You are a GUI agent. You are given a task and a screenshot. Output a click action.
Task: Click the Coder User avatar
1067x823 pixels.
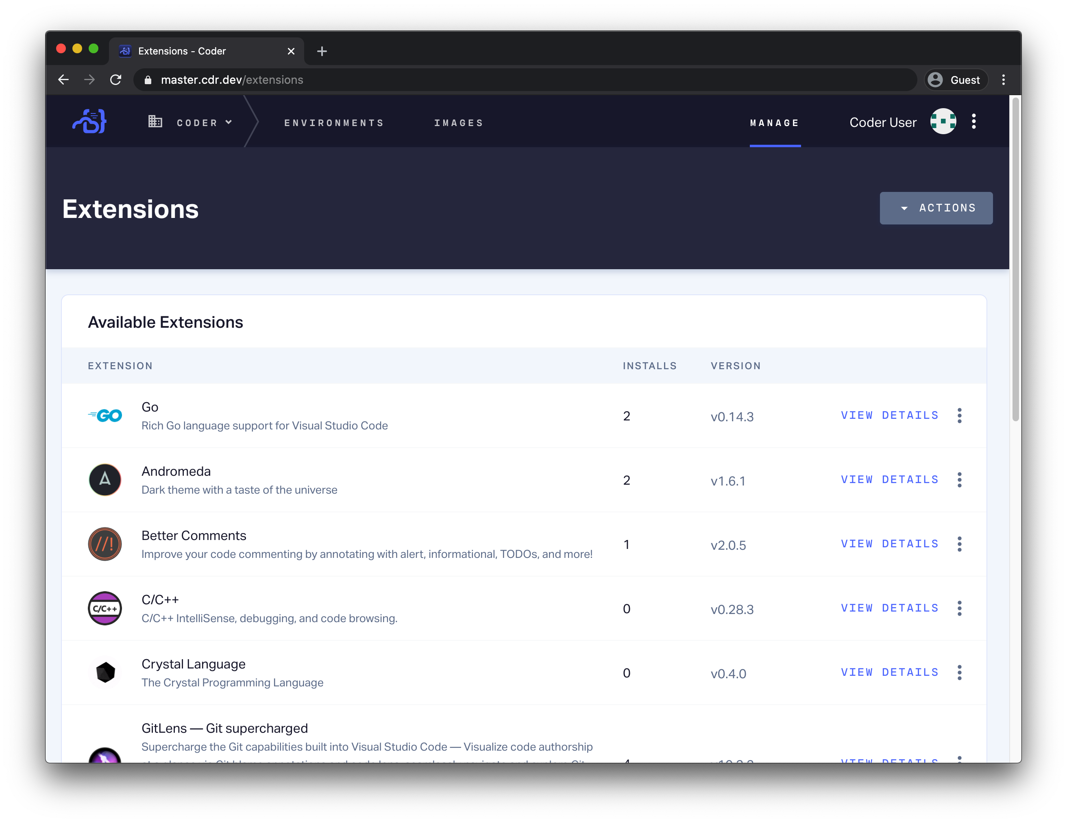[943, 122]
